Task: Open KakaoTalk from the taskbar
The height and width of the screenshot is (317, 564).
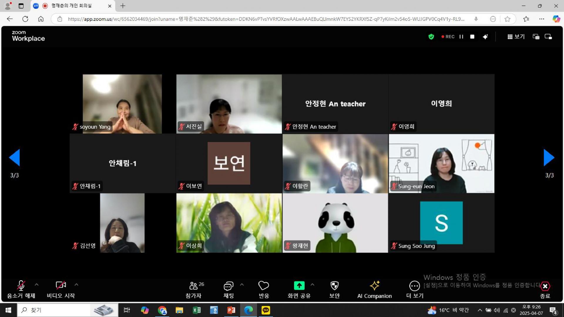Action: coord(266,310)
